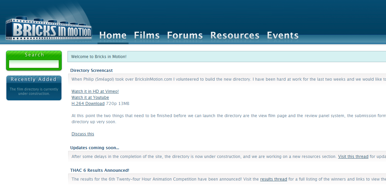Go to the Forums section
Image resolution: width=386 pixels, height=188 pixels.
(x=185, y=35)
